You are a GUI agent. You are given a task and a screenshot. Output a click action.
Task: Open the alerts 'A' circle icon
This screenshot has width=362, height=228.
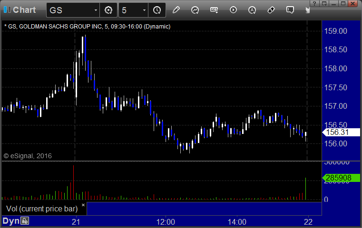point(252,10)
